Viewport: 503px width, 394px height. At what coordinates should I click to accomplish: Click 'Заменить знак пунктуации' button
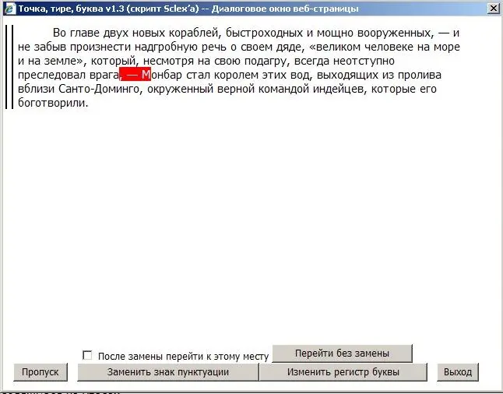tap(167, 372)
